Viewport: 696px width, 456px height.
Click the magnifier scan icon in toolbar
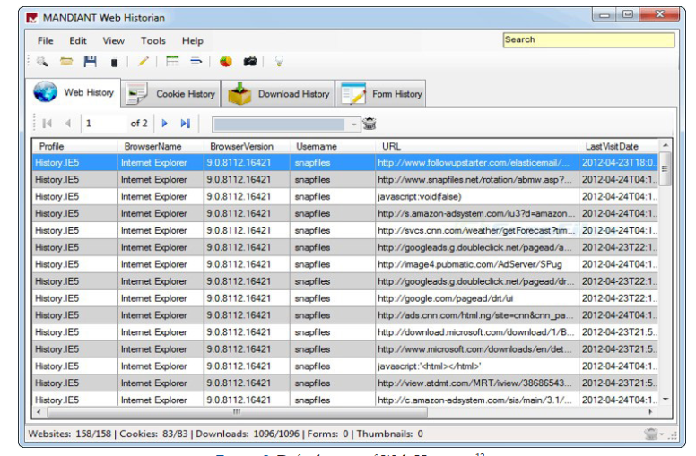[x=42, y=61]
